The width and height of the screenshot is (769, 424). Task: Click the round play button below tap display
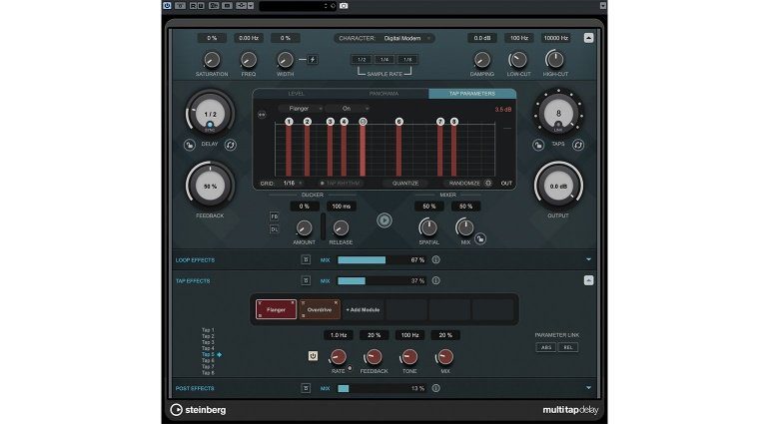click(384, 219)
